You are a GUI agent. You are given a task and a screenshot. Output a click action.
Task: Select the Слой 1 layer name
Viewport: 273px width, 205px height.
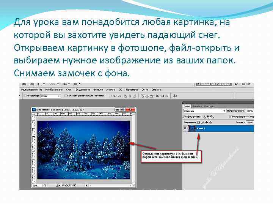(201, 128)
